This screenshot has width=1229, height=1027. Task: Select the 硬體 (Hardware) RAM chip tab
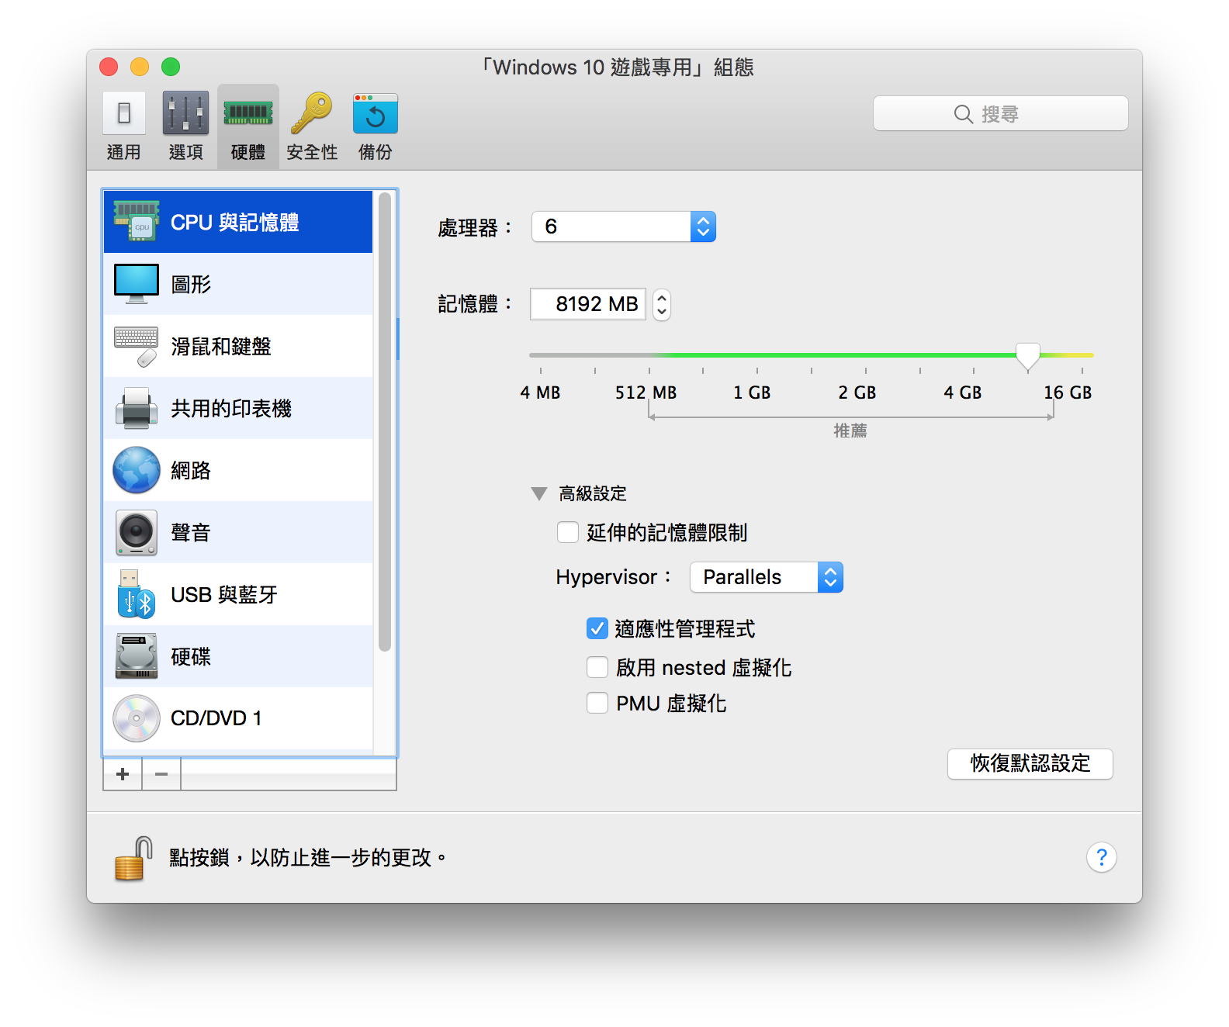(248, 126)
